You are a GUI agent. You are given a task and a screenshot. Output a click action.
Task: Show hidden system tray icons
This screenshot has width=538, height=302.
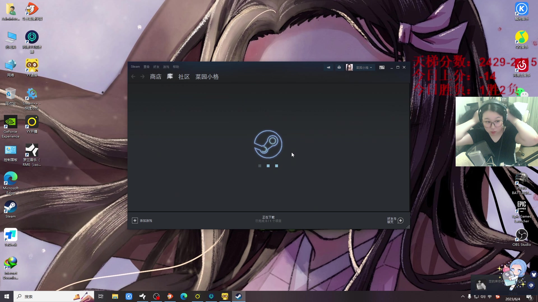(463, 296)
